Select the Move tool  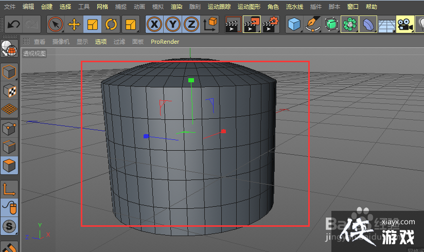coord(74,24)
